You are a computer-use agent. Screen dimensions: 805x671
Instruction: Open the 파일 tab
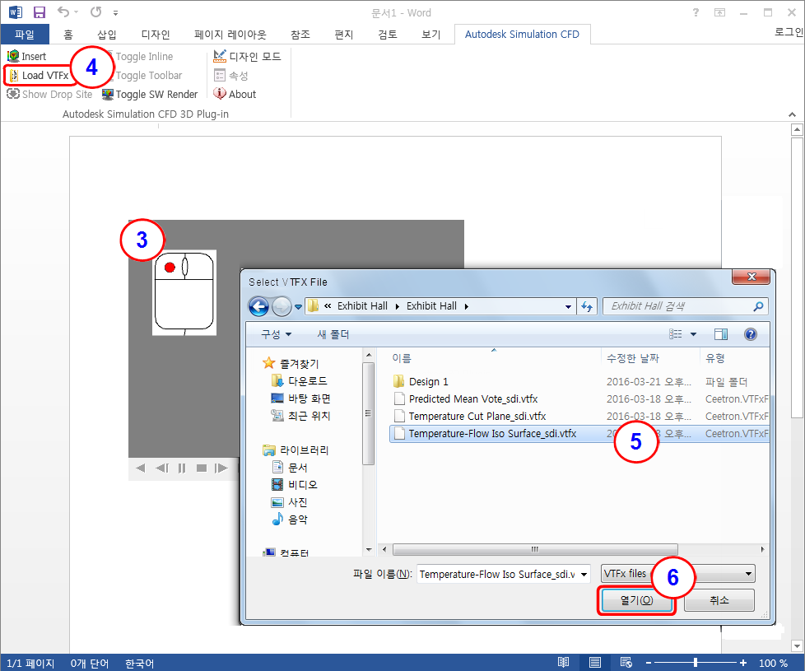25,35
